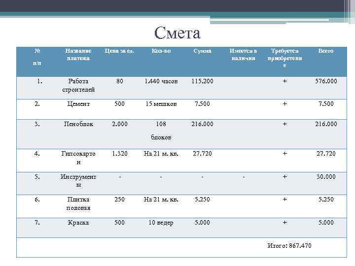Click the price "1.320"
355x266 pixels.
pyautogui.click(x=119, y=154)
